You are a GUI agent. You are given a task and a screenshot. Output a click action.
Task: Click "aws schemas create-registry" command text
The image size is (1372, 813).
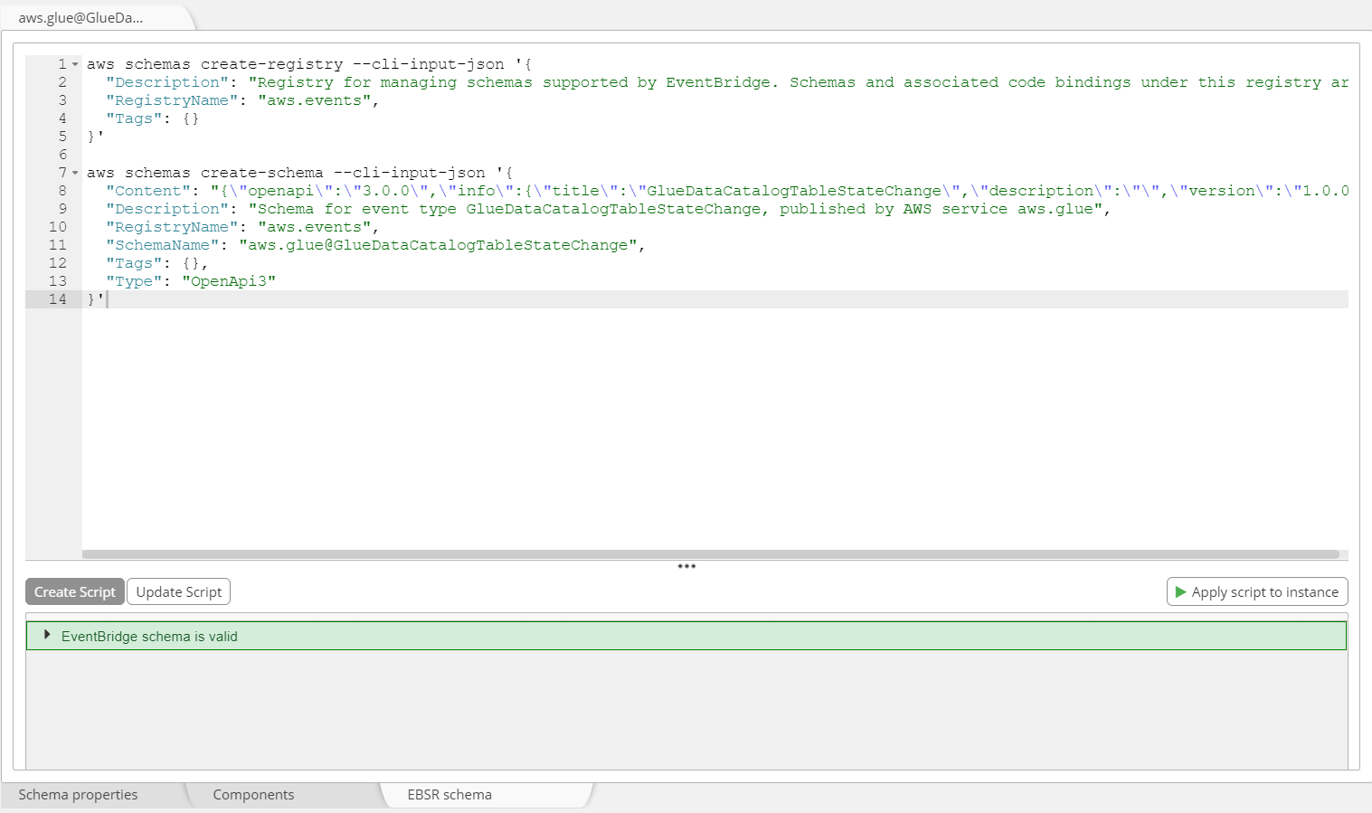pyautogui.click(x=215, y=64)
